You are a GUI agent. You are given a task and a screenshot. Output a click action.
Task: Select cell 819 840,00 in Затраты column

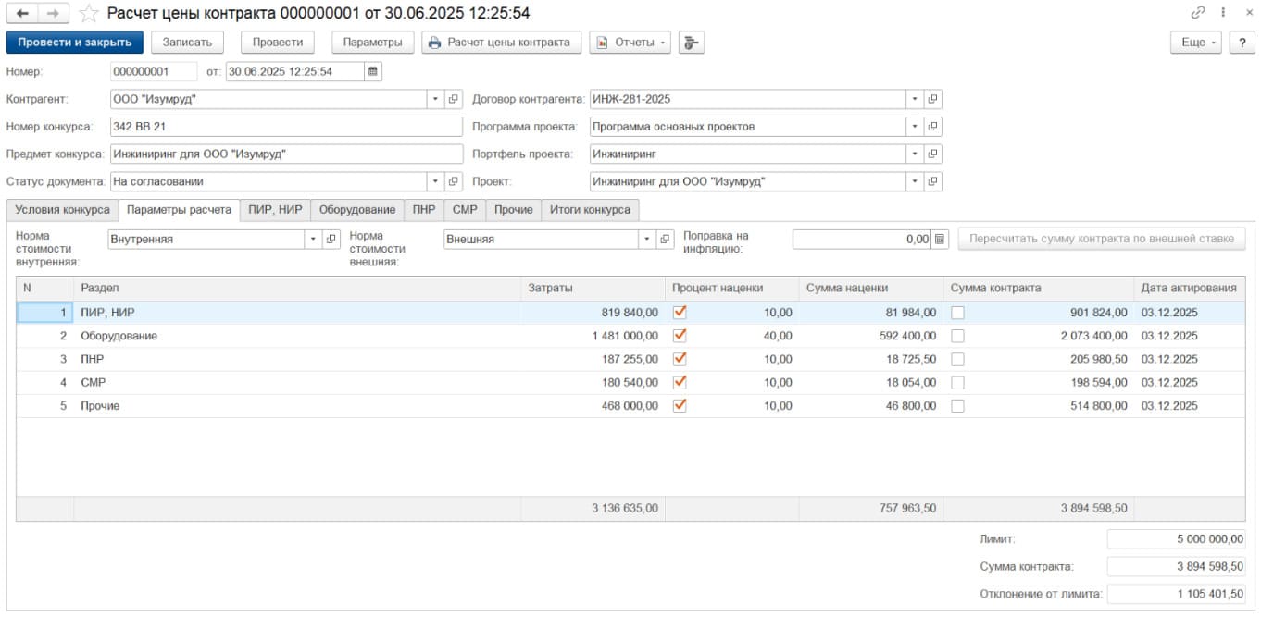[x=593, y=313]
